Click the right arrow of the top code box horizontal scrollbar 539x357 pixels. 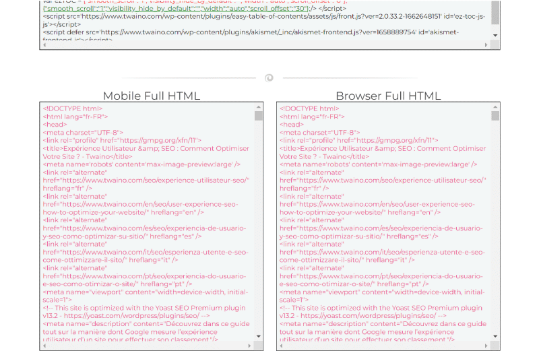pyautogui.click(x=486, y=44)
